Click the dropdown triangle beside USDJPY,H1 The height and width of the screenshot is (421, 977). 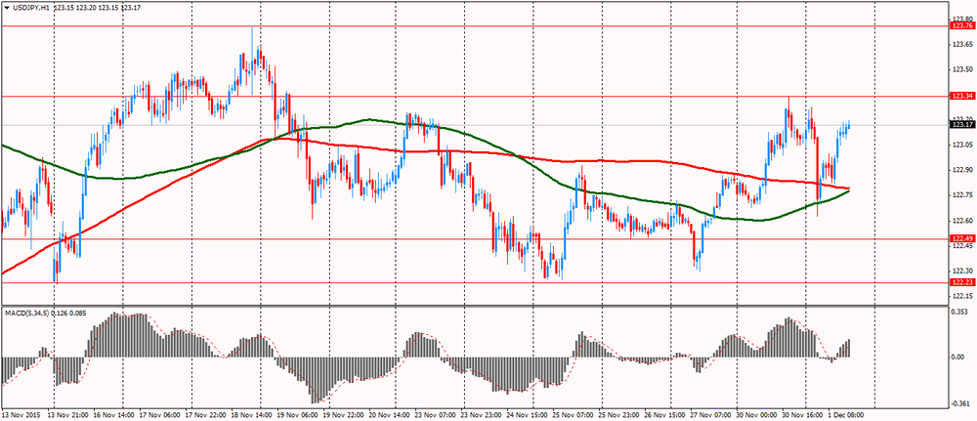tap(8, 8)
